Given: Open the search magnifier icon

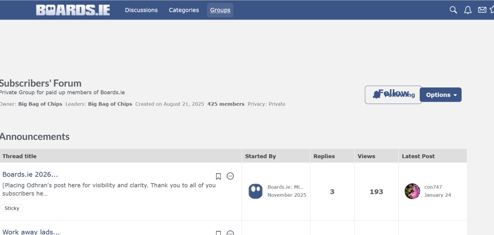Looking at the screenshot, I should pos(453,10).
